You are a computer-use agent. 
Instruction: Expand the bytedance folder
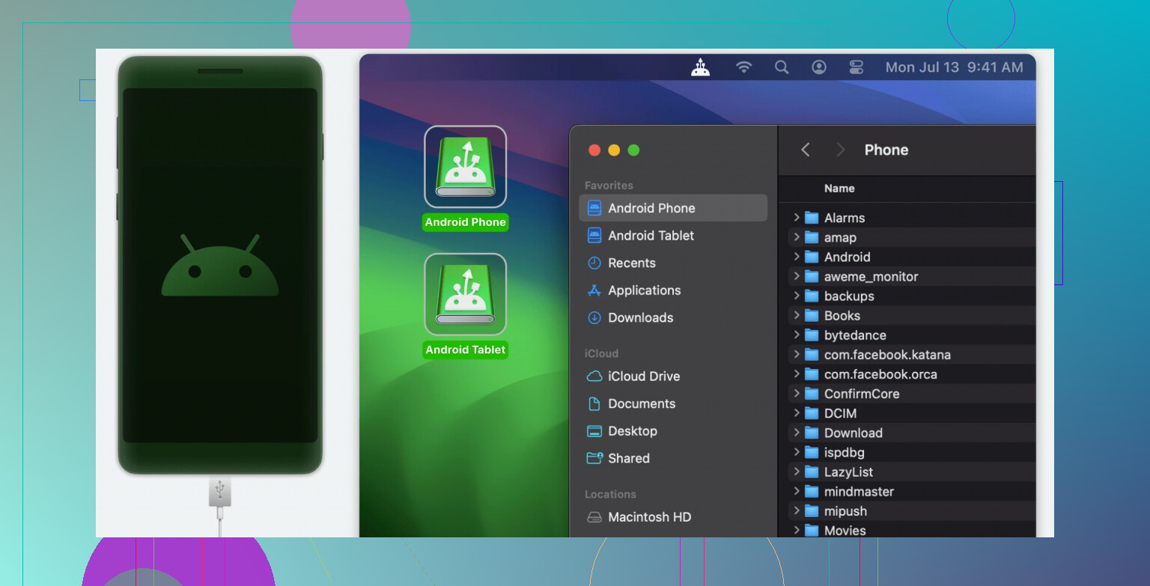coord(797,335)
